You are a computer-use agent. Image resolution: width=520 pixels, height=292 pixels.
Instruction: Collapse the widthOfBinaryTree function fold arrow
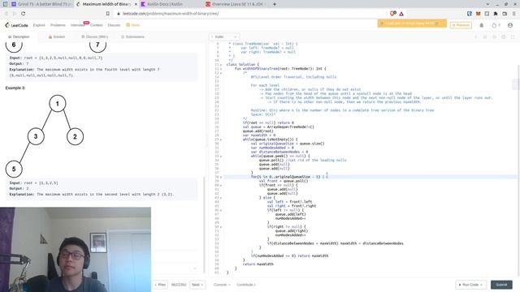point(221,69)
